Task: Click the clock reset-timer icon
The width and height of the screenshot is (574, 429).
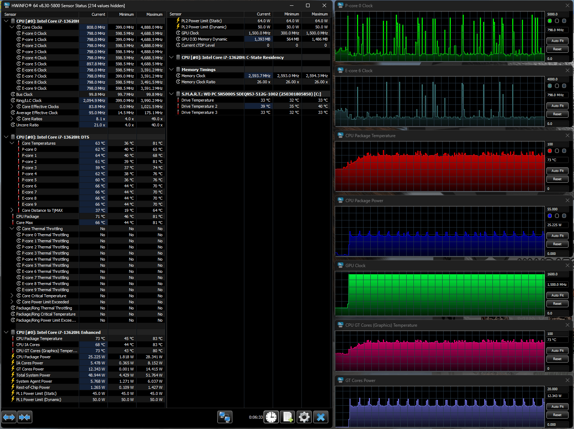Action: pos(271,417)
